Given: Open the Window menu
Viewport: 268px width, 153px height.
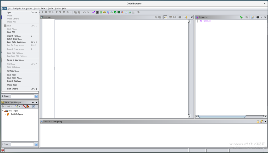Looking at the screenshot, I should point(57,8).
